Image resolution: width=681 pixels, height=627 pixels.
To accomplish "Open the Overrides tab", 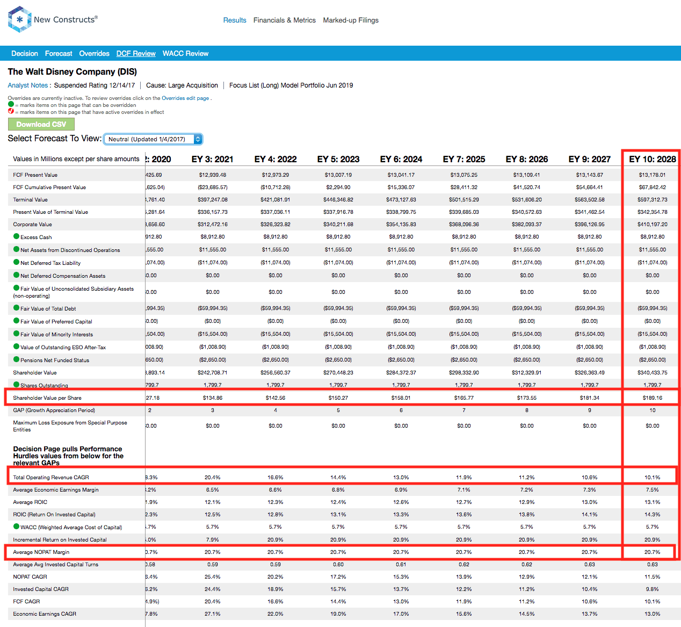I will tap(94, 54).
